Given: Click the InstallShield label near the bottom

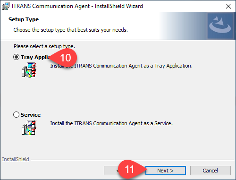Looking at the screenshot, I should tap(16, 159).
